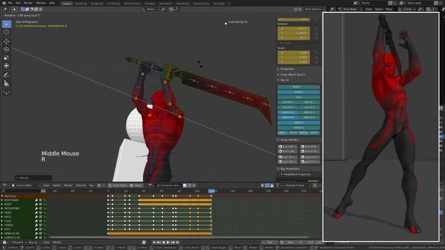
Task: Select the Annotate pencil tool
Action: point(6,75)
